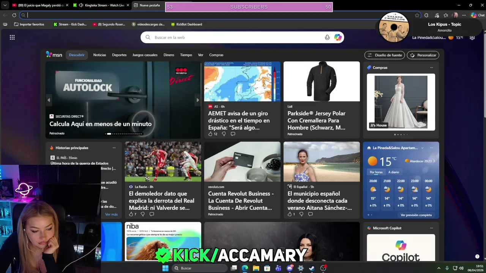Open more options for Compras card
The width and height of the screenshot is (486, 273).
pos(431,67)
